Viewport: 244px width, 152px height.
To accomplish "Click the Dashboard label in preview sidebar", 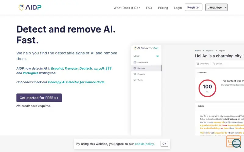I will [142, 62].
